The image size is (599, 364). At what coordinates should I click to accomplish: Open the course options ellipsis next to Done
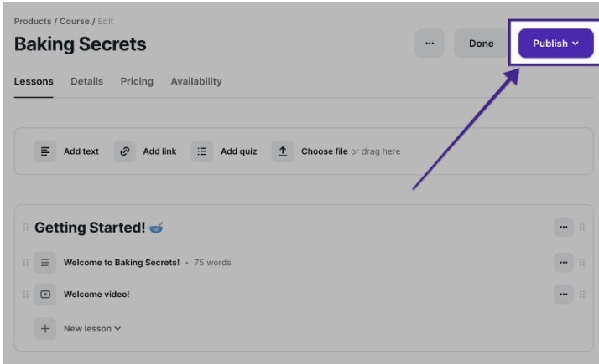[x=430, y=44]
